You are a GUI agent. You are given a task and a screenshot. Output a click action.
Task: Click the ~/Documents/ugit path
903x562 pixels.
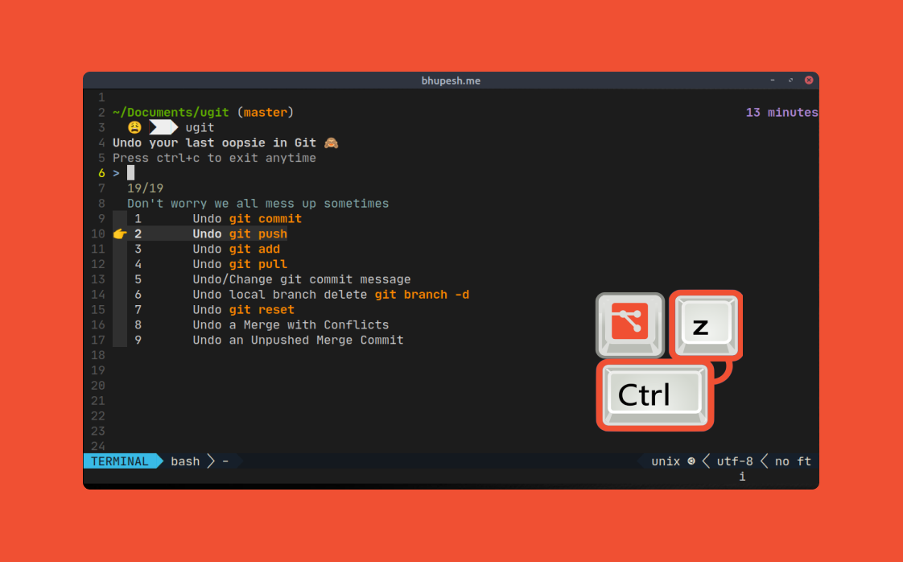tap(171, 113)
